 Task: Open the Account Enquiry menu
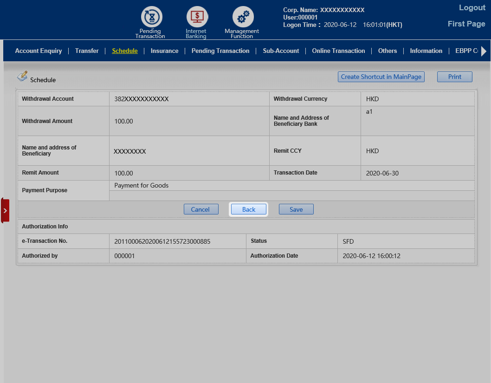click(x=39, y=51)
